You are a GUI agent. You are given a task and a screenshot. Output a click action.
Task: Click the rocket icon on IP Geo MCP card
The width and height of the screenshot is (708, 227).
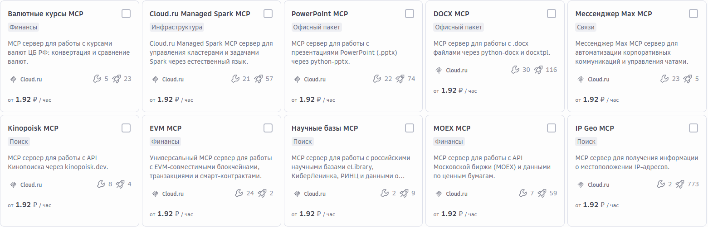pos(680,184)
